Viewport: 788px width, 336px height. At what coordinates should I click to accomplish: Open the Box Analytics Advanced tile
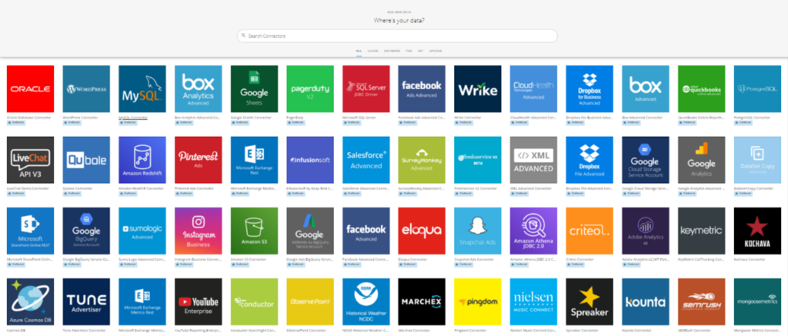click(x=198, y=89)
